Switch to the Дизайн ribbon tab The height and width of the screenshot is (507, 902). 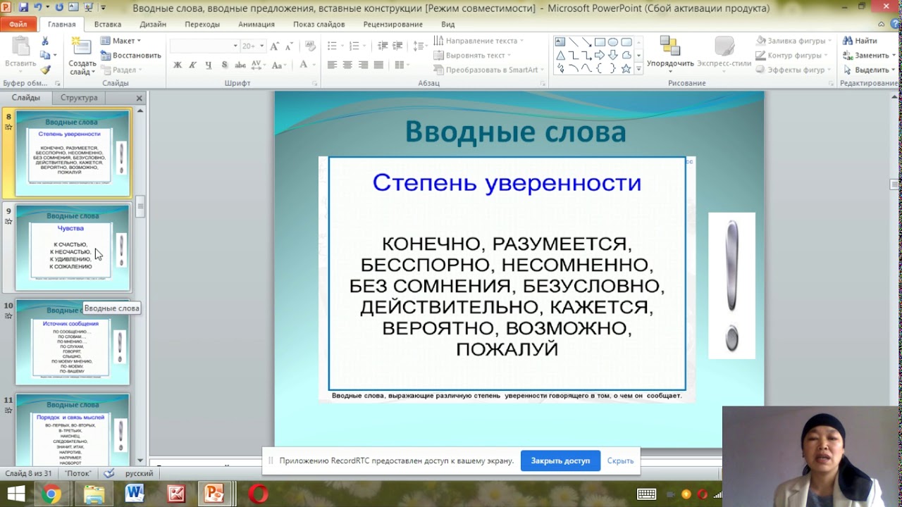tap(153, 24)
